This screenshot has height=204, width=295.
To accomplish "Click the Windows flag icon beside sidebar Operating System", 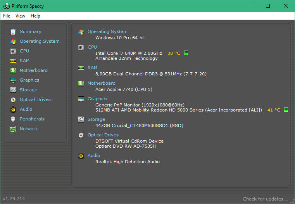I will tap(13, 41).
